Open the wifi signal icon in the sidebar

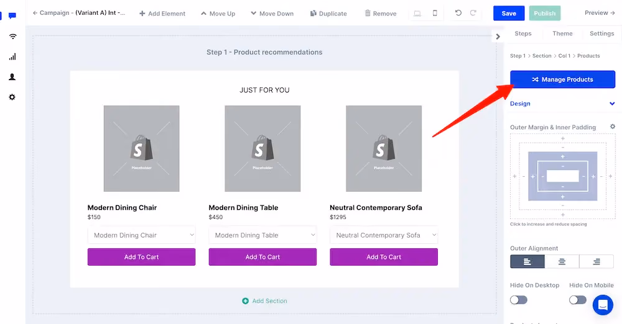12,37
